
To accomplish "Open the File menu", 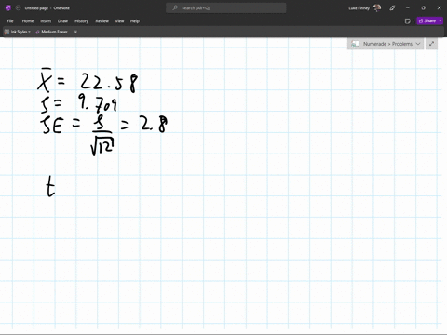I will pos(10,21).
